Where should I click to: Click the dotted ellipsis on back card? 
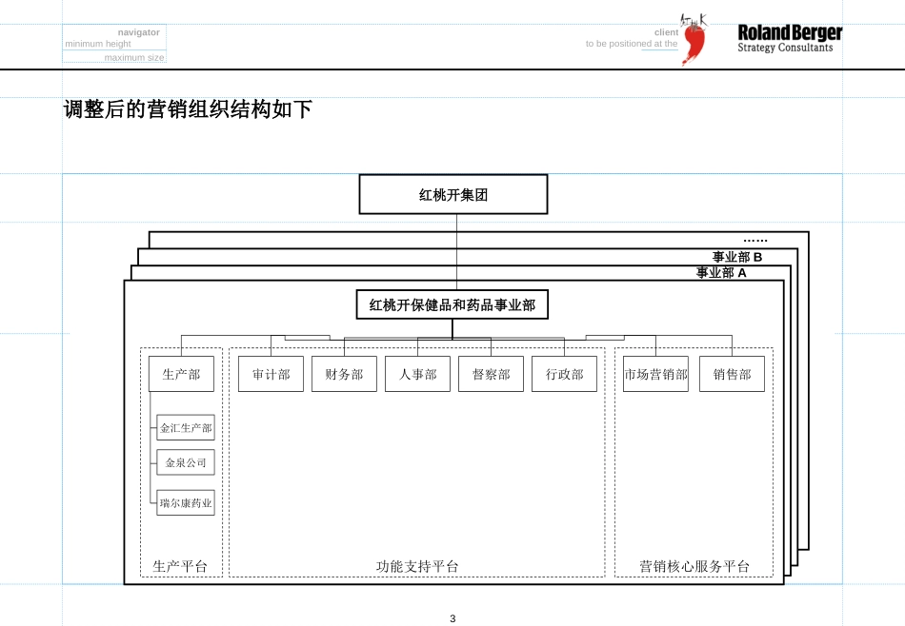coord(754,240)
